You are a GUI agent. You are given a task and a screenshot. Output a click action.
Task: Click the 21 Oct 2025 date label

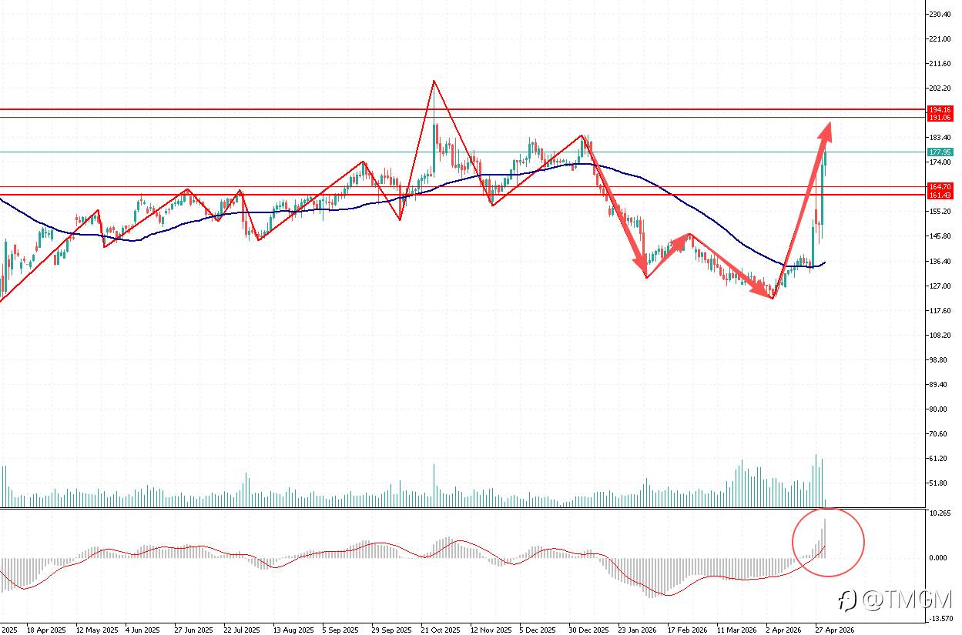[x=441, y=630]
